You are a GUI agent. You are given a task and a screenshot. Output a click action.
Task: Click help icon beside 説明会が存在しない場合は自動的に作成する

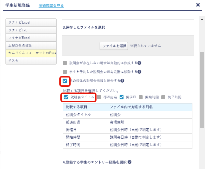tap(140, 63)
